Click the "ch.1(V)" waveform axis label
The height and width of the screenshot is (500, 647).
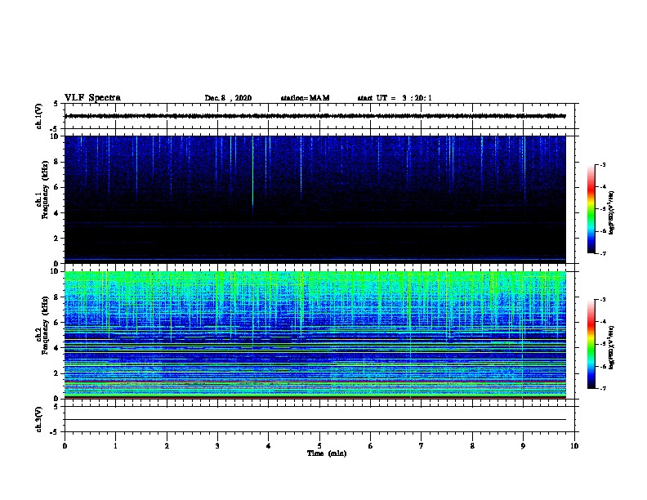[x=38, y=116]
